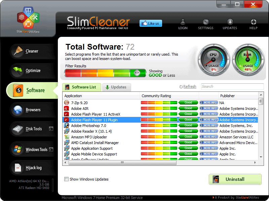This screenshot has width=269, height=201.
Task: Adjust the Filter Results rating slider
Action: pyautogui.click(x=137, y=72)
